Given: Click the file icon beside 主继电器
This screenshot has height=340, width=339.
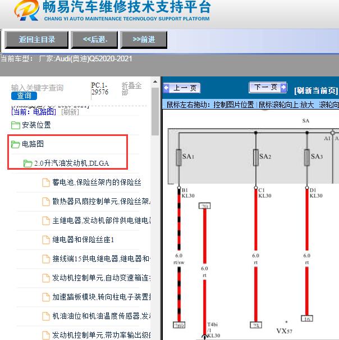Looking at the screenshot, I should tap(46, 221).
